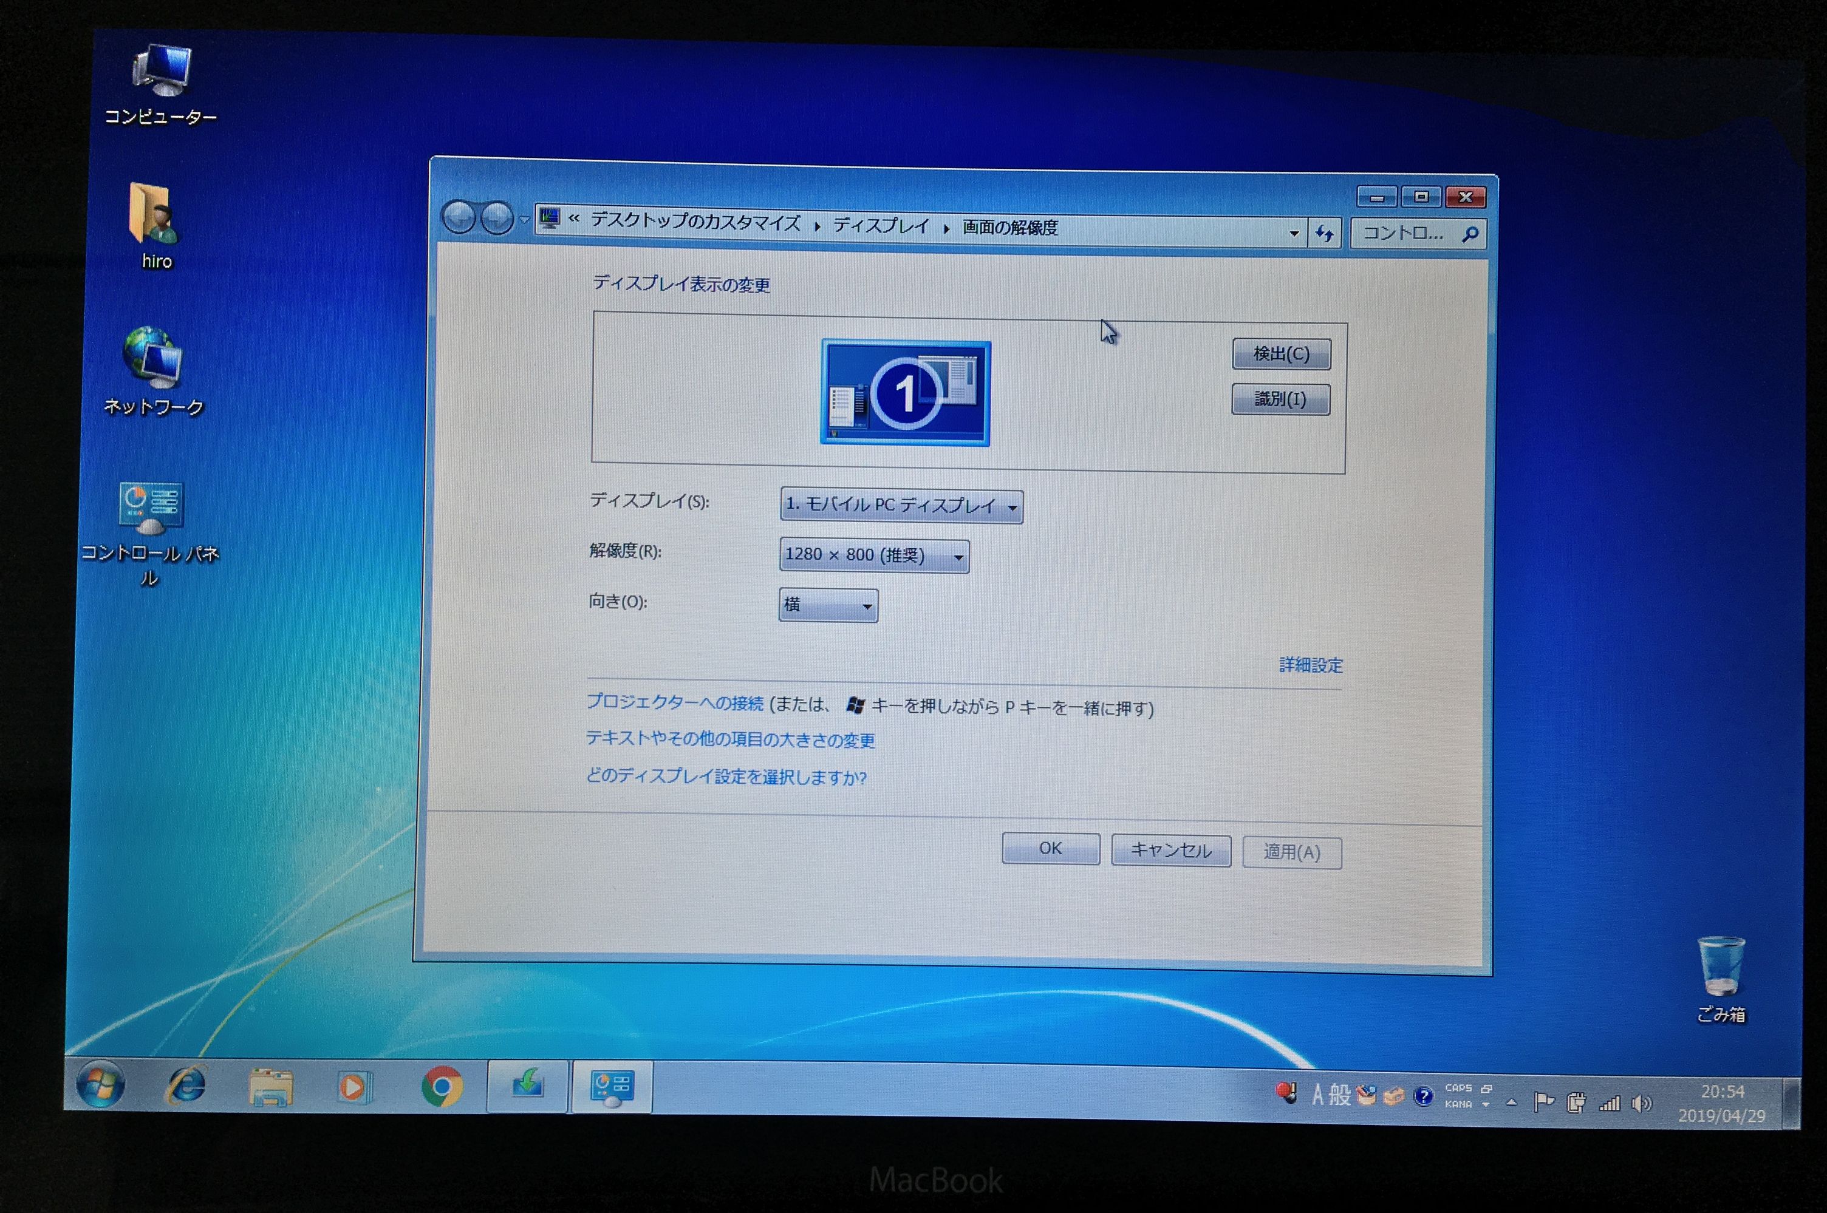Open the IME pad icon
The width and height of the screenshot is (1827, 1213).
coord(1367,1095)
